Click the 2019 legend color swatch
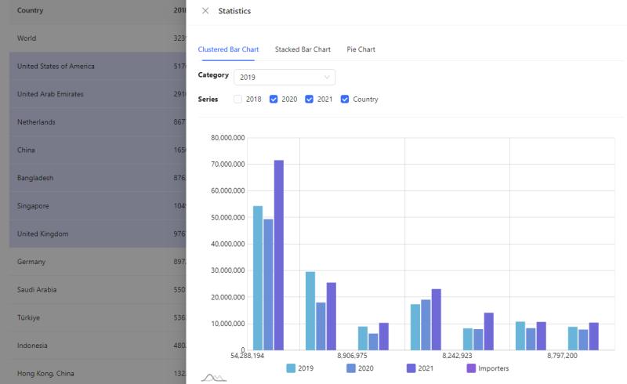 291,368
